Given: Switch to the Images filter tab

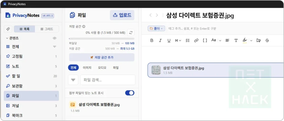Looking at the screenshot, I should click(87, 68).
